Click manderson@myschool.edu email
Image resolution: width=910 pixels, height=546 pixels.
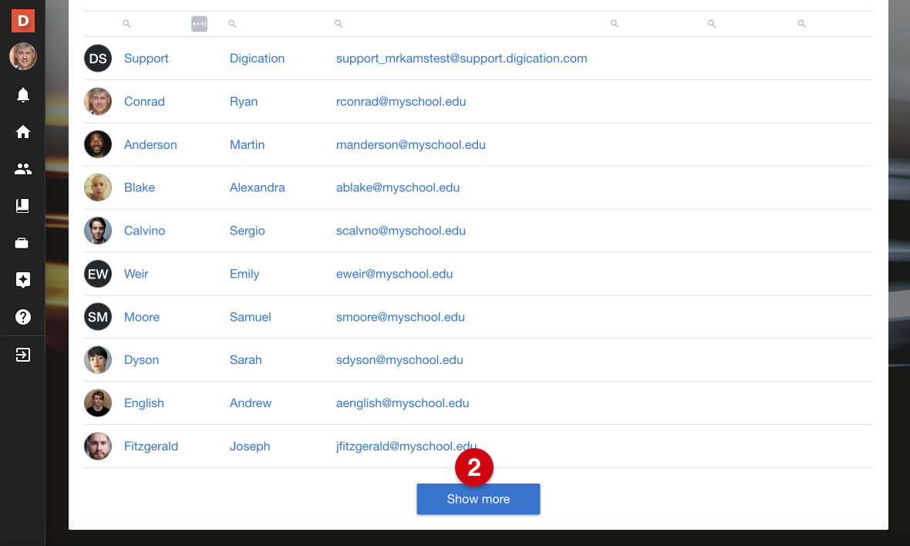click(411, 144)
